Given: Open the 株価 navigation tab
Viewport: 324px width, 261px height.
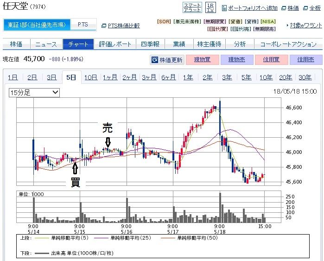Looking at the screenshot, I should [x=16, y=44].
